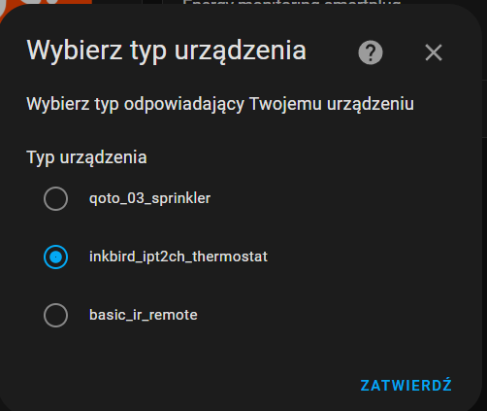Click the orange logo behind the dialog
The width and height of the screenshot is (487, 411).
point(46,8)
